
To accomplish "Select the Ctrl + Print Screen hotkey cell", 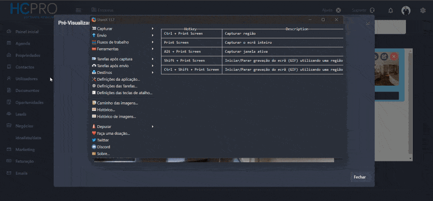I will tap(192, 33).
